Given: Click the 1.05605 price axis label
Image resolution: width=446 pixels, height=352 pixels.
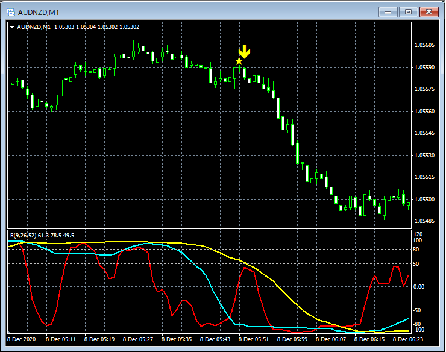Looking at the screenshot, I should click(x=424, y=45).
